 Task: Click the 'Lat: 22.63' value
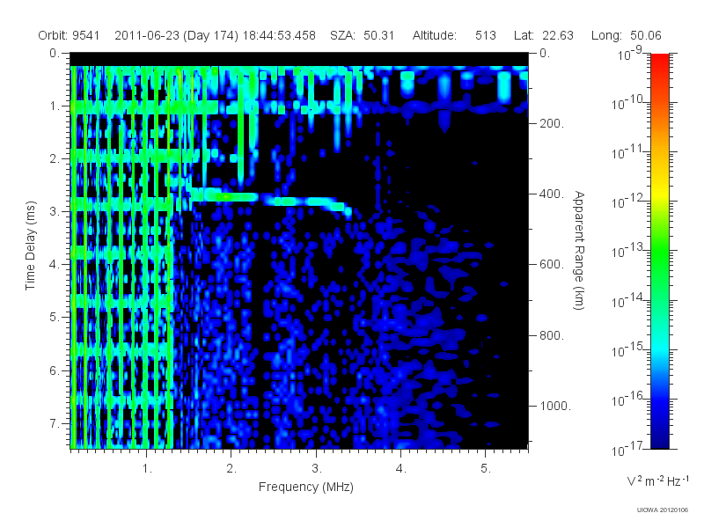tap(544, 35)
